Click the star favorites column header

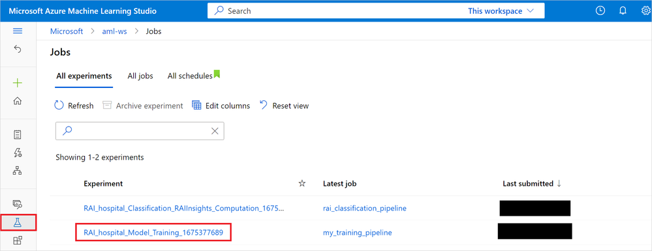tap(302, 184)
